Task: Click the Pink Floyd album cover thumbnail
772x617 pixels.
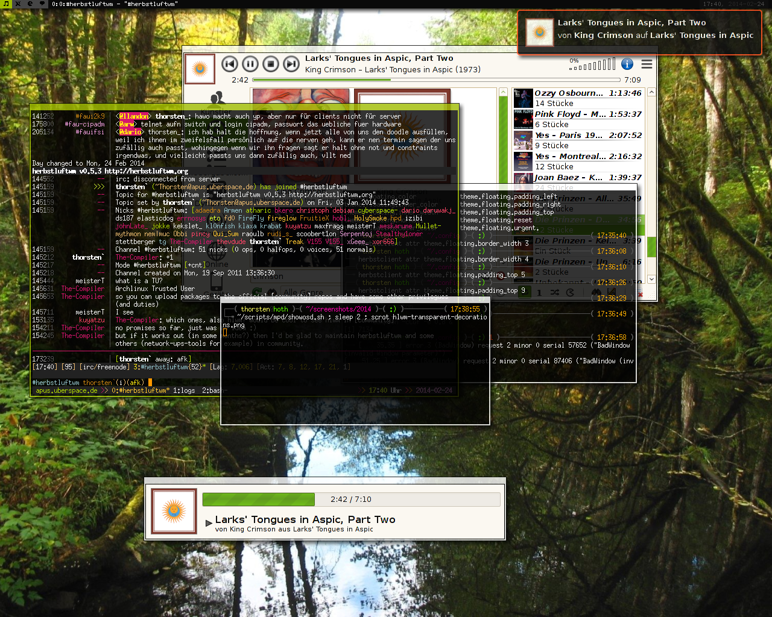Action: pyautogui.click(x=523, y=119)
